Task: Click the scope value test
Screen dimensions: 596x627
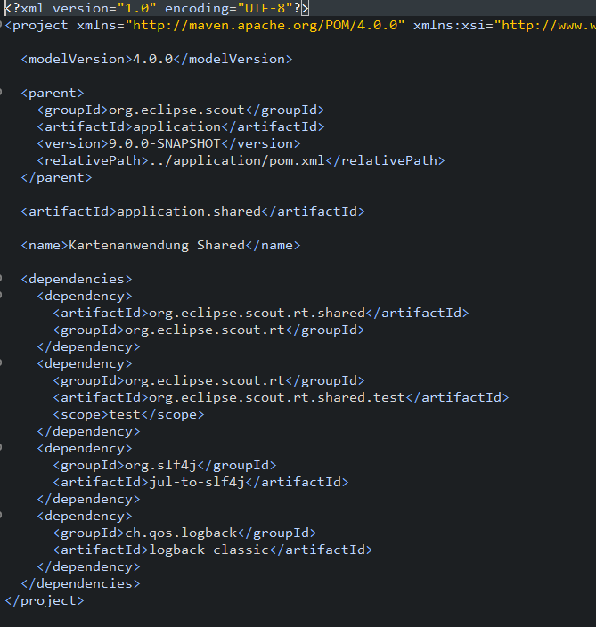Action: pos(125,414)
